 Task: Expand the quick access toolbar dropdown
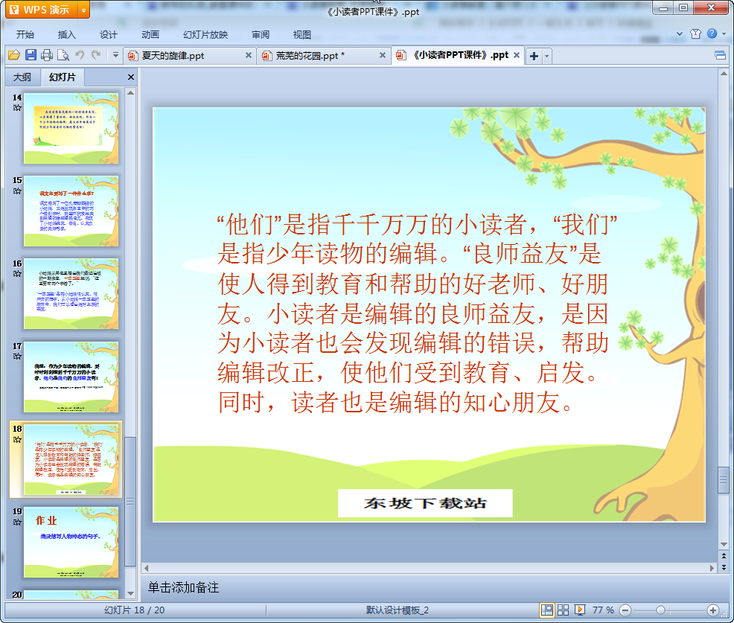pos(115,55)
